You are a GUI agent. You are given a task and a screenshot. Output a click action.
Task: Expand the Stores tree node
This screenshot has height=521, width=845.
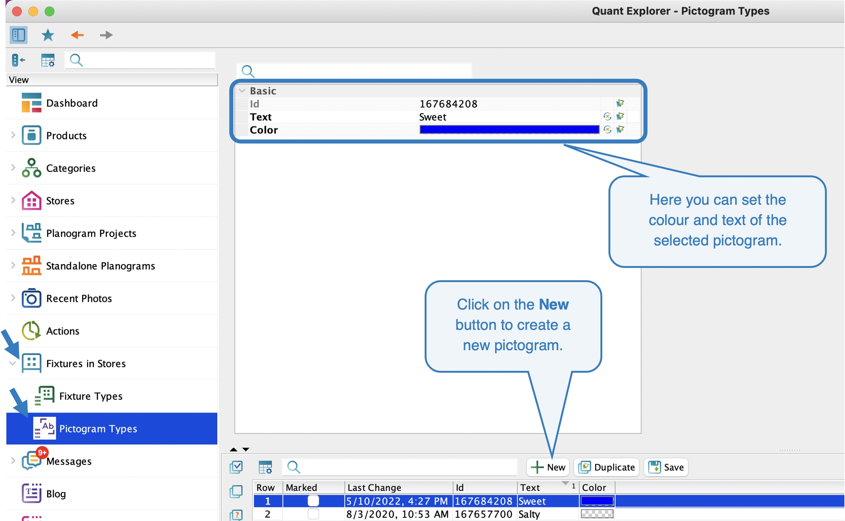[x=13, y=200]
